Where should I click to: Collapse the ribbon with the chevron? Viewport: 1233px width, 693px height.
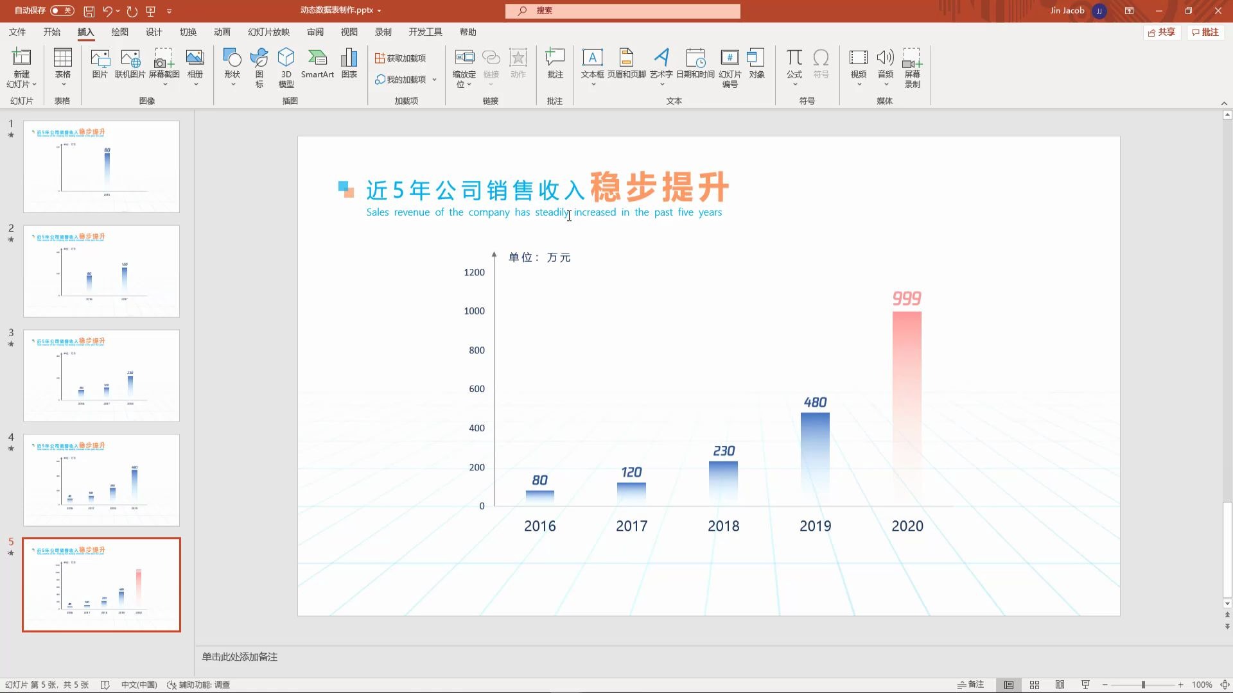1224,103
